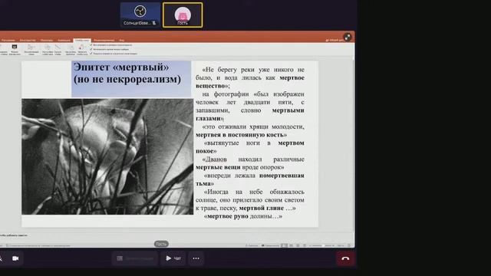Click fit slide to window icon

pyautogui.click(x=349, y=245)
